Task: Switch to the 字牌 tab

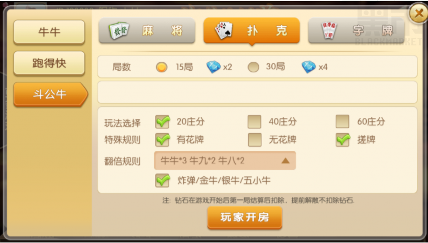Action: [356, 30]
